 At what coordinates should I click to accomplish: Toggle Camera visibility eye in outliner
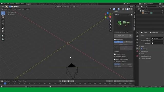pos(162,13)
